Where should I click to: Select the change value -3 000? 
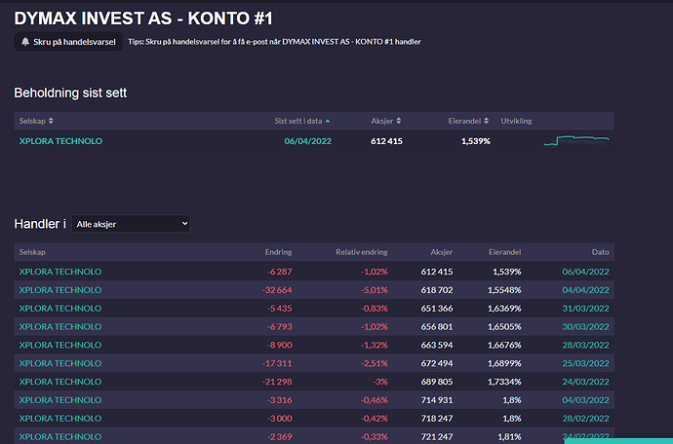pyautogui.click(x=279, y=419)
